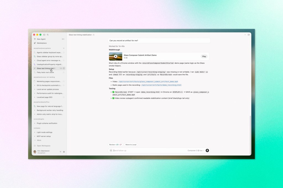Open Flaky tests root cause chat
The width and height of the screenshot is (283, 188).
[45, 72]
